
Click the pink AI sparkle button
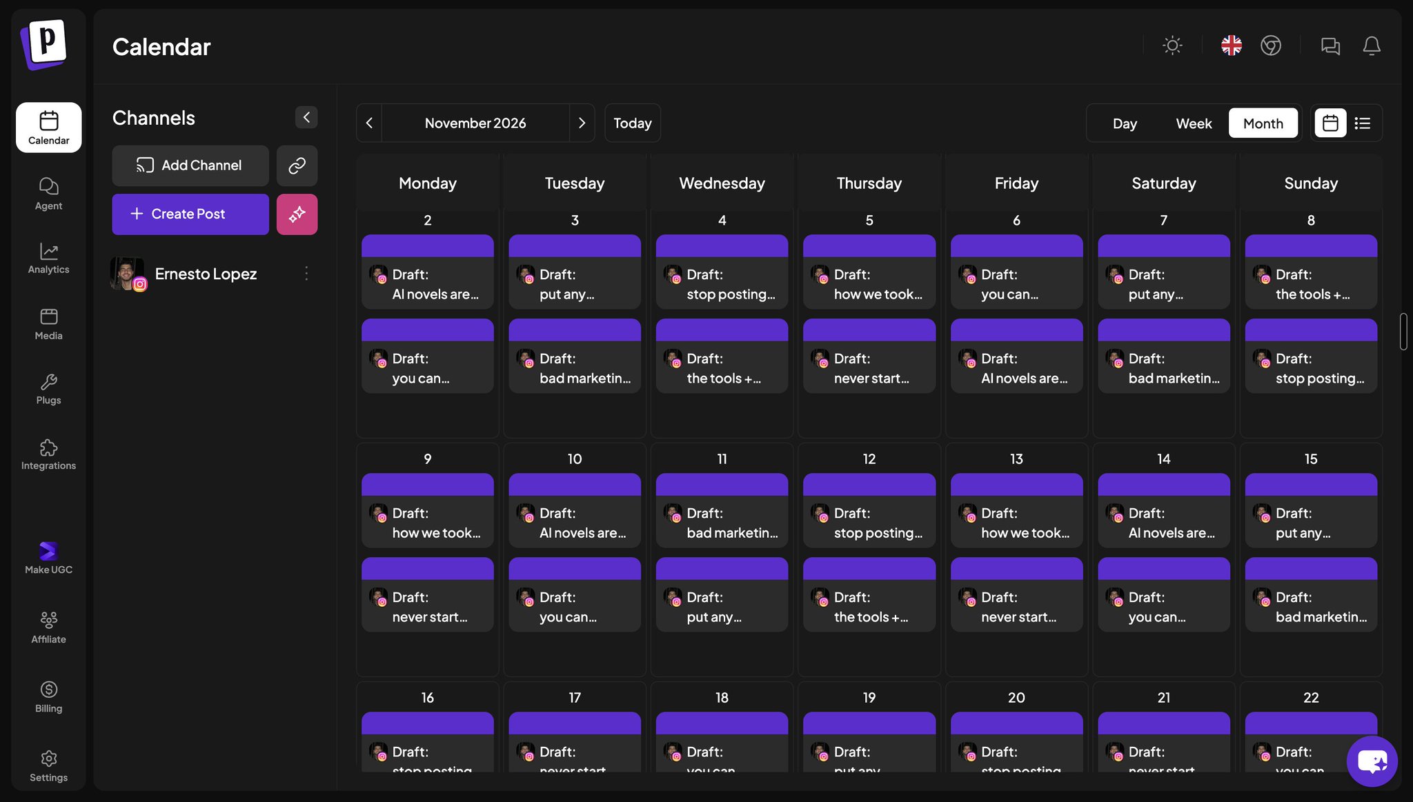point(297,214)
